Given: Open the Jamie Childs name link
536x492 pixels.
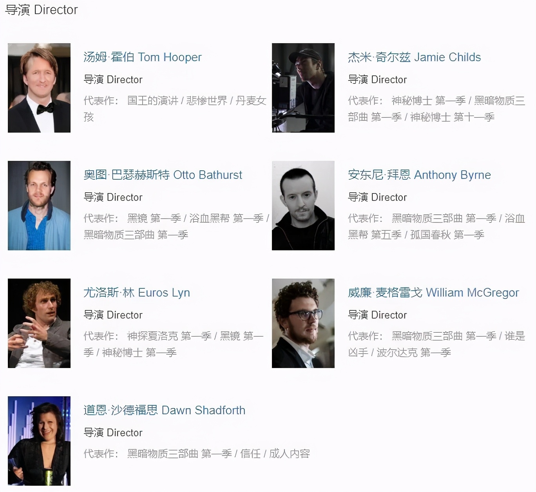Looking at the screenshot, I should tap(414, 57).
